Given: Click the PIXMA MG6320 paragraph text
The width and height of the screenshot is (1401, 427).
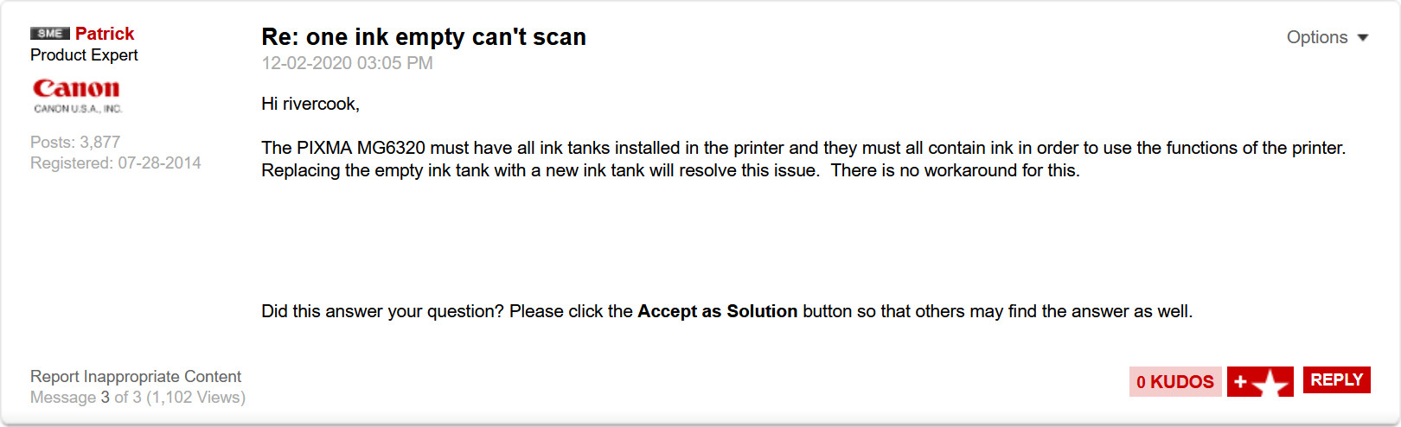Looking at the screenshot, I should [x=803, y=159].
